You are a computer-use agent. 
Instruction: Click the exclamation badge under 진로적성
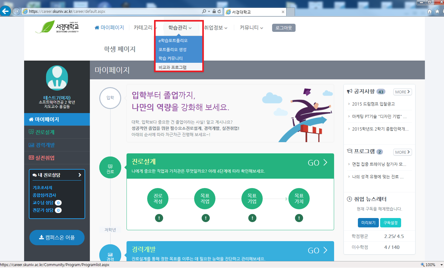pos(159,218)
